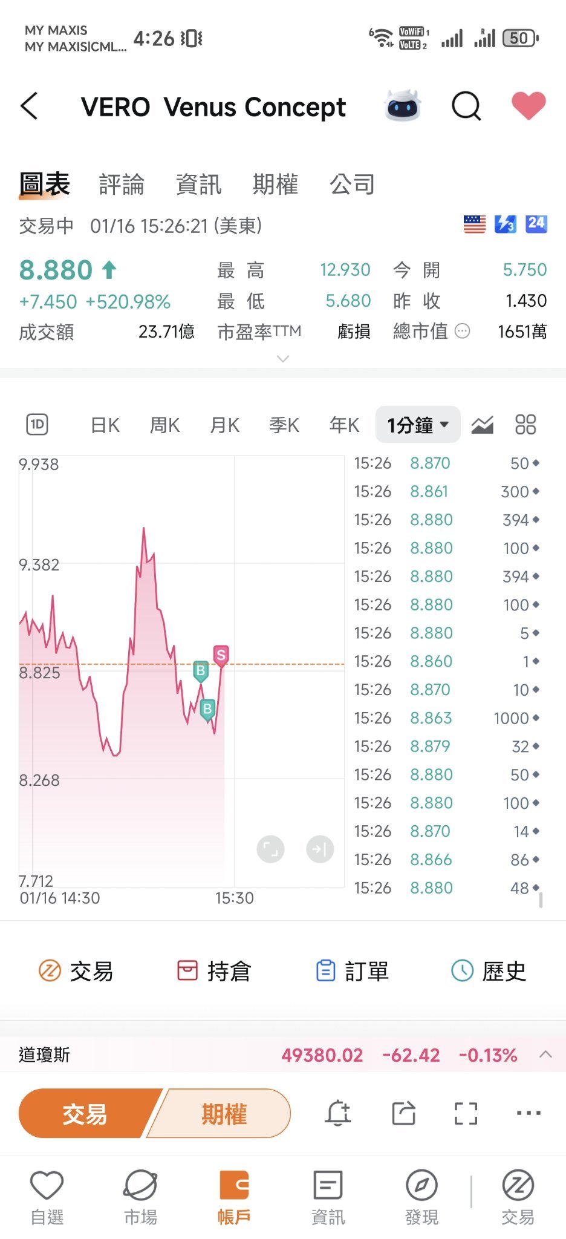Open 持倉 positions shortcut
The width and height of the screenshot is (566, 1239).
pyautogui.click(x=213, y=971)
